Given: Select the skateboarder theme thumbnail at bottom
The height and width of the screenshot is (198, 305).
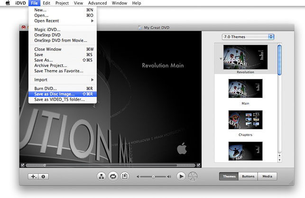Looking at the screenshot, I should coord(246,151).
